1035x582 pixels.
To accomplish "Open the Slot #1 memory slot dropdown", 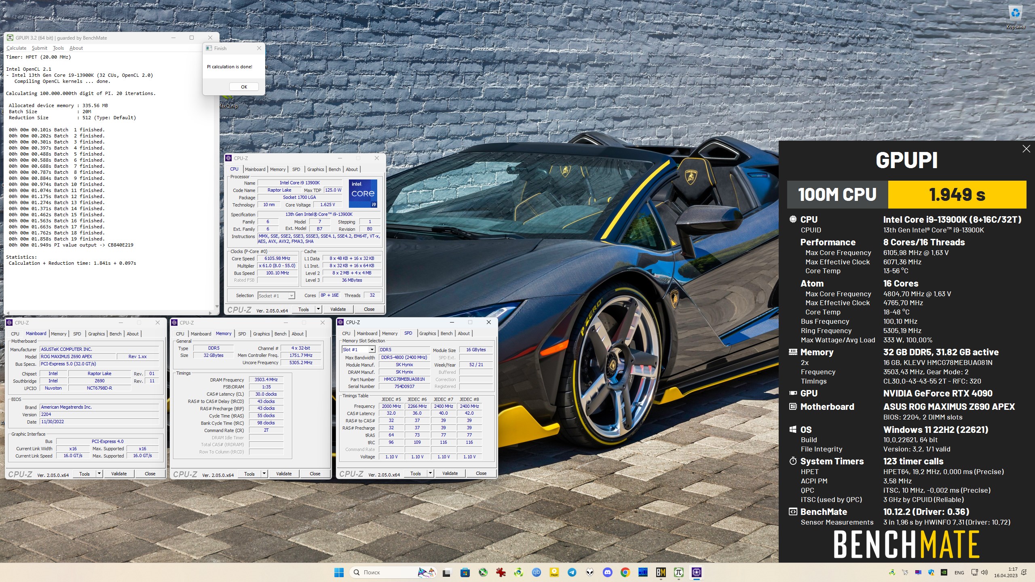I will [372, 350].
